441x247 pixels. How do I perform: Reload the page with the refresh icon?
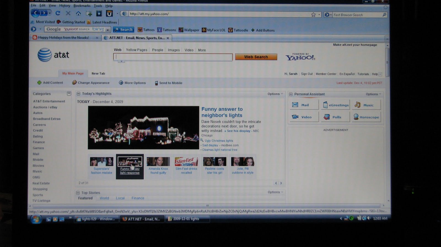(58, 13)
